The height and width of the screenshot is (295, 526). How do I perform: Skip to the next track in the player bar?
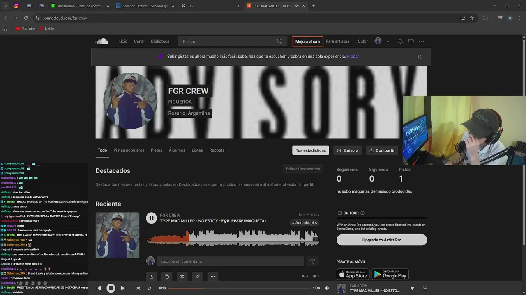tap(123, 288)
